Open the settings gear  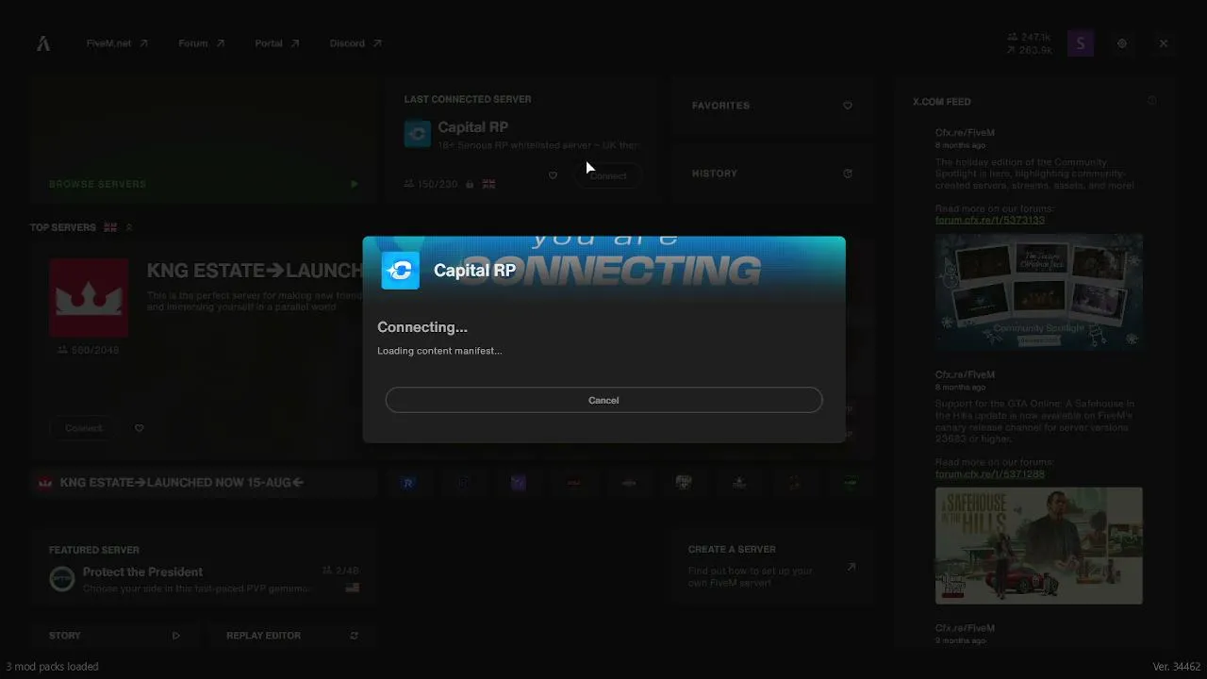coord(1122,43)
